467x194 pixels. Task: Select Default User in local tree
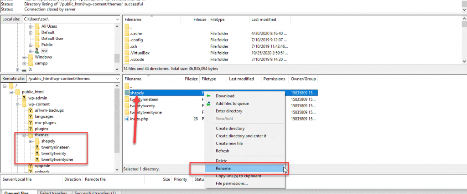(52, 39)
